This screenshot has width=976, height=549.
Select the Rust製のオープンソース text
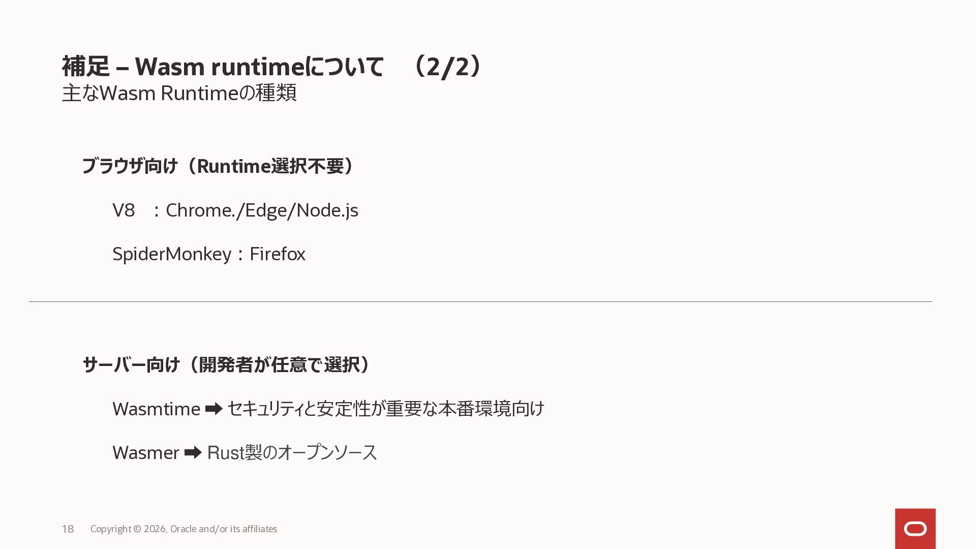coord(292,452)
